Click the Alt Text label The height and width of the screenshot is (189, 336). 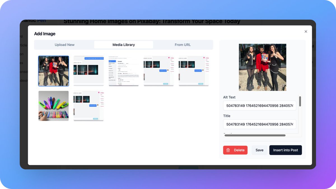click(x=229, y=97)
